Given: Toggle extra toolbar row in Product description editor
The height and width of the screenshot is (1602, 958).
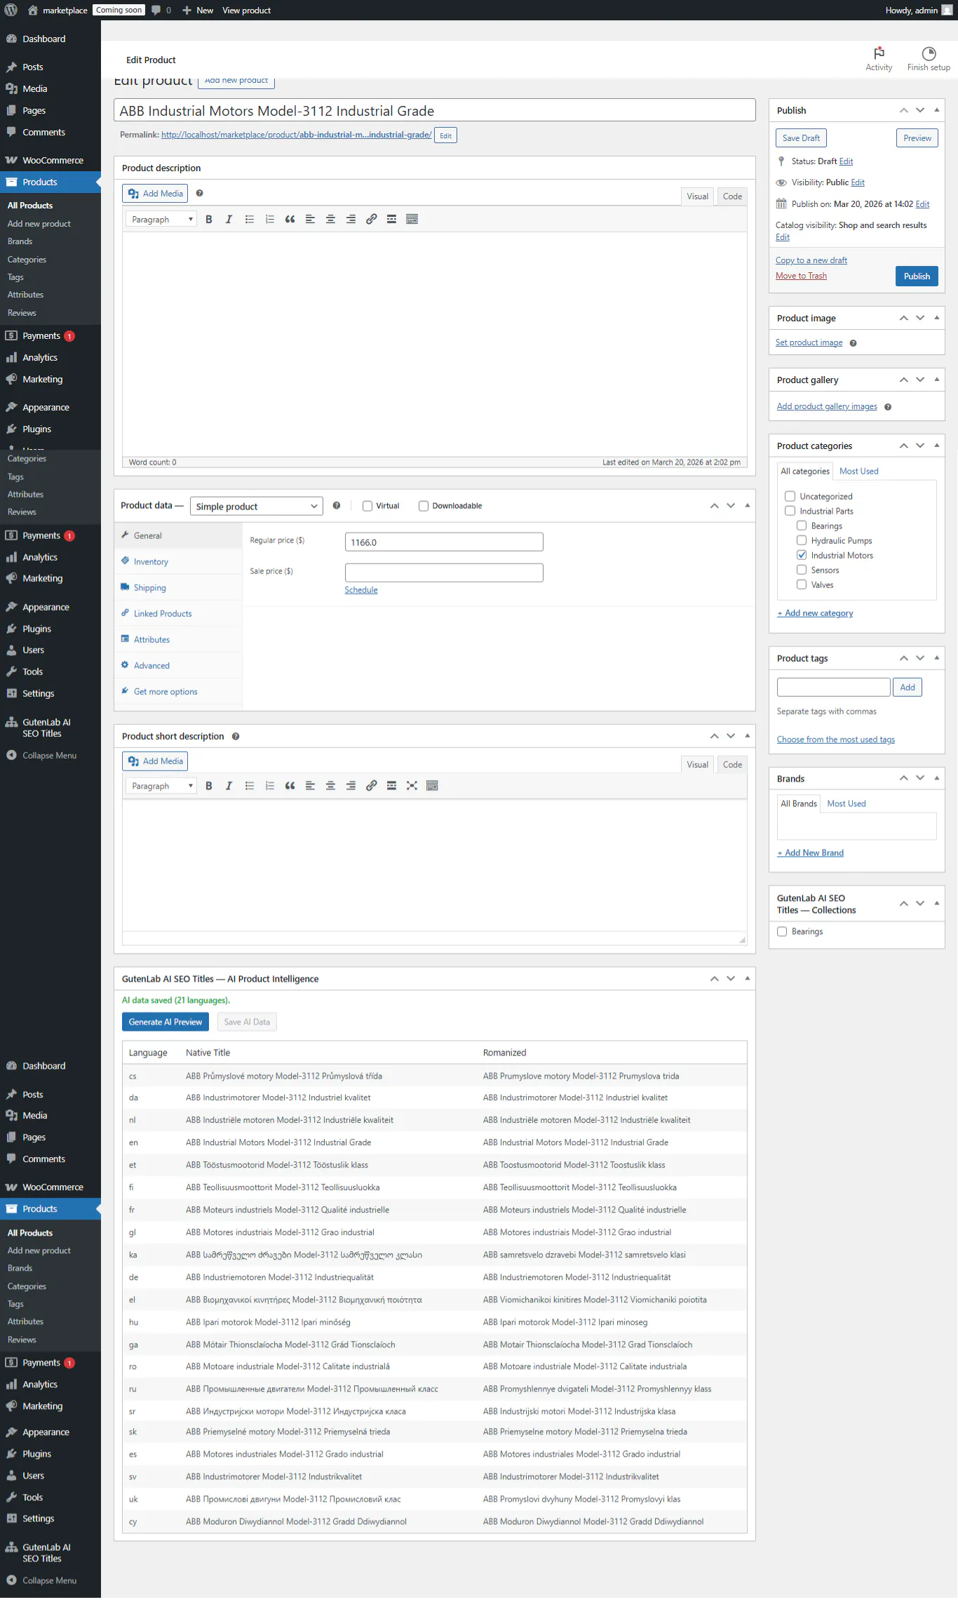Looking at the screenshot, I should [x=412, y=220].
